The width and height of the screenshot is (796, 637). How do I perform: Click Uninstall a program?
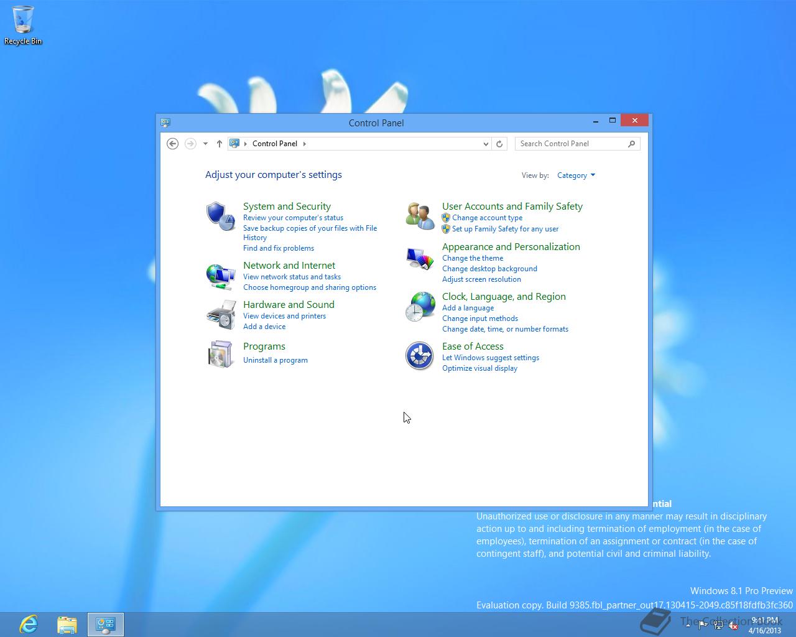coord(275,360)
